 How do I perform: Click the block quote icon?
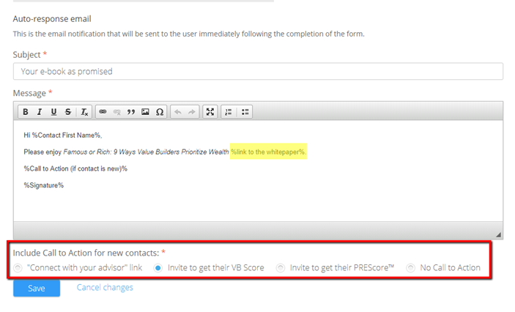[131, 112]
